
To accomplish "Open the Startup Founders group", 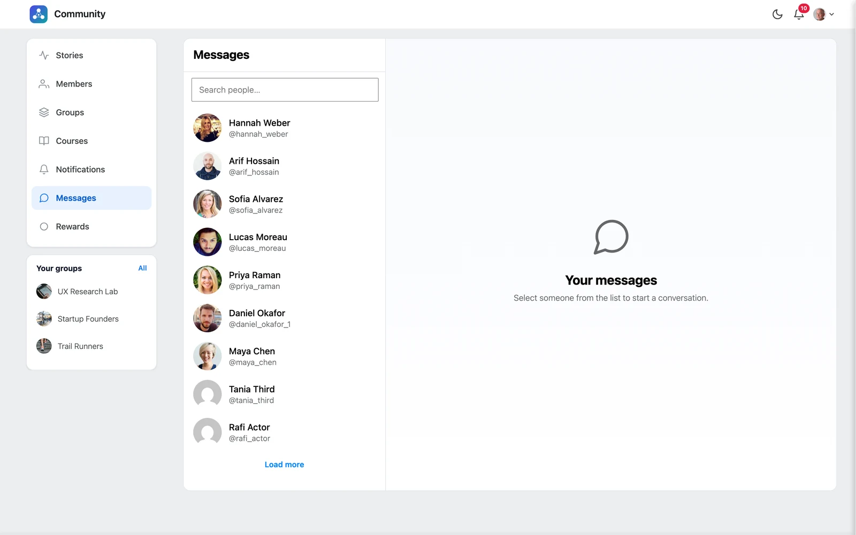I will click(88, 319).
